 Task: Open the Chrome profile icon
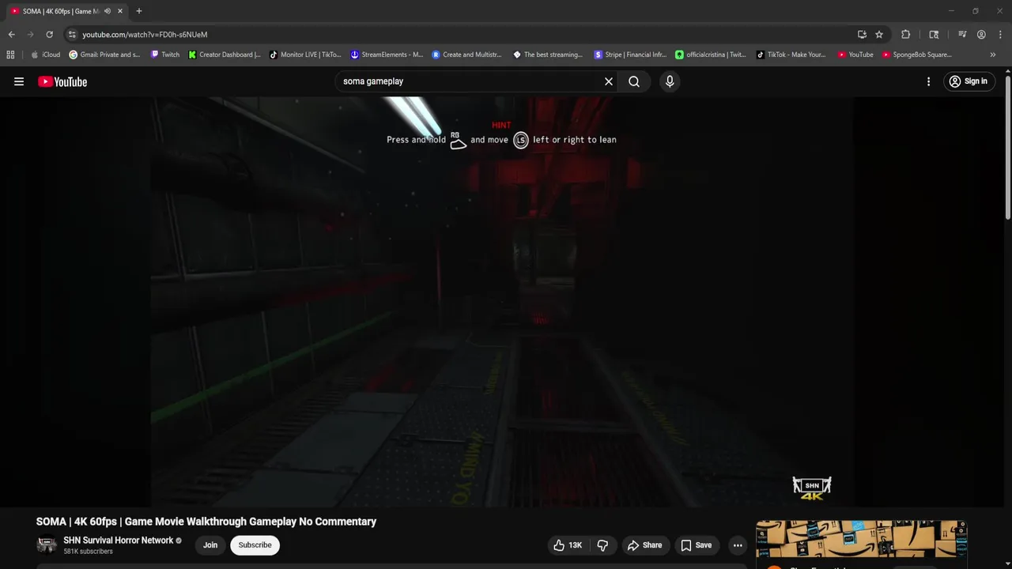coord(981,35)
